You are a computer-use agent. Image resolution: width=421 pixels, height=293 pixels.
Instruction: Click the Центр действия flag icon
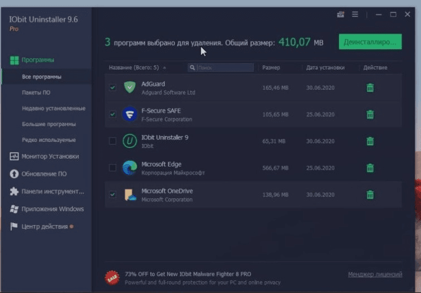14,226
